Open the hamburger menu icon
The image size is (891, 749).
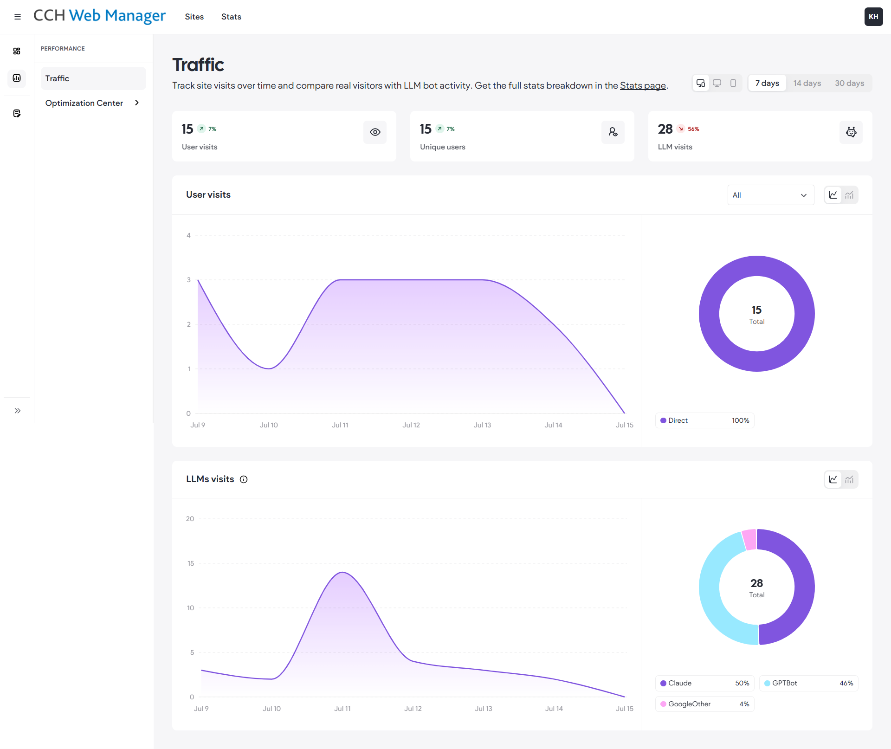18,17
